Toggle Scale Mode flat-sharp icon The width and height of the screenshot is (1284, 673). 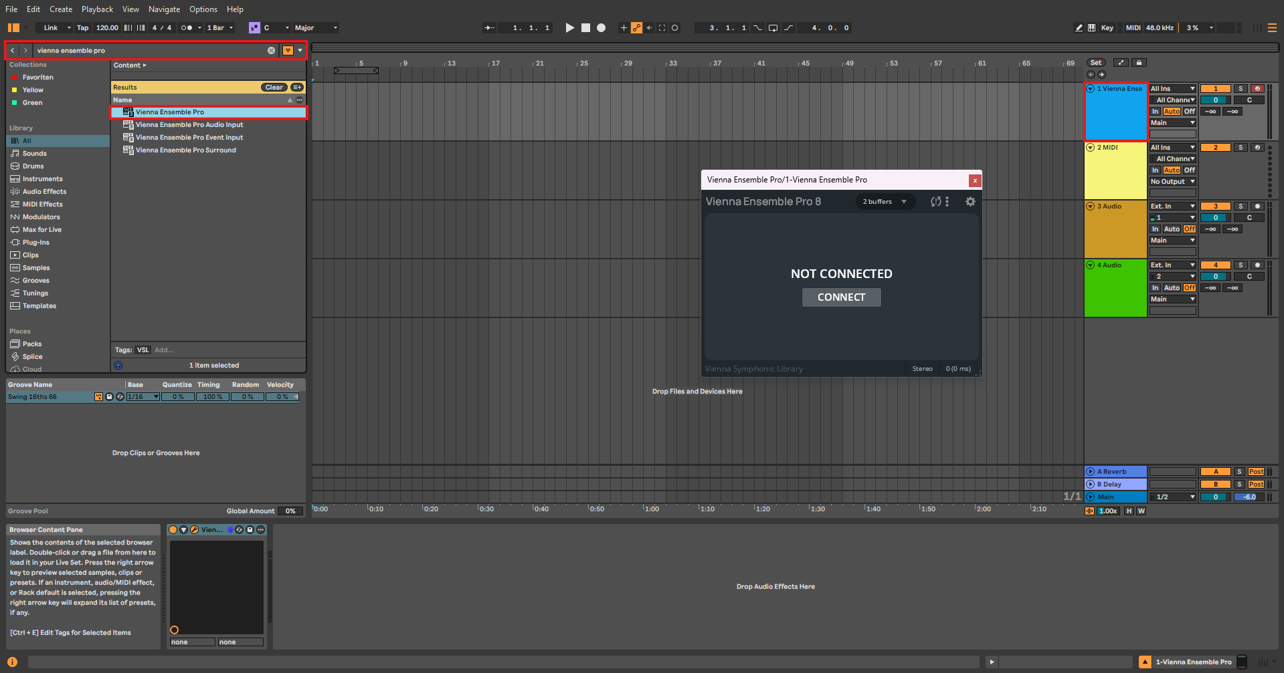pyautogui.click(x=254, y=28)
